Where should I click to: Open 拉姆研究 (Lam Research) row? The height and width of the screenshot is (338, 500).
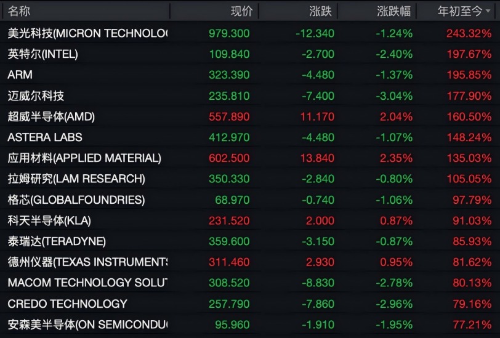coord(250,179)
